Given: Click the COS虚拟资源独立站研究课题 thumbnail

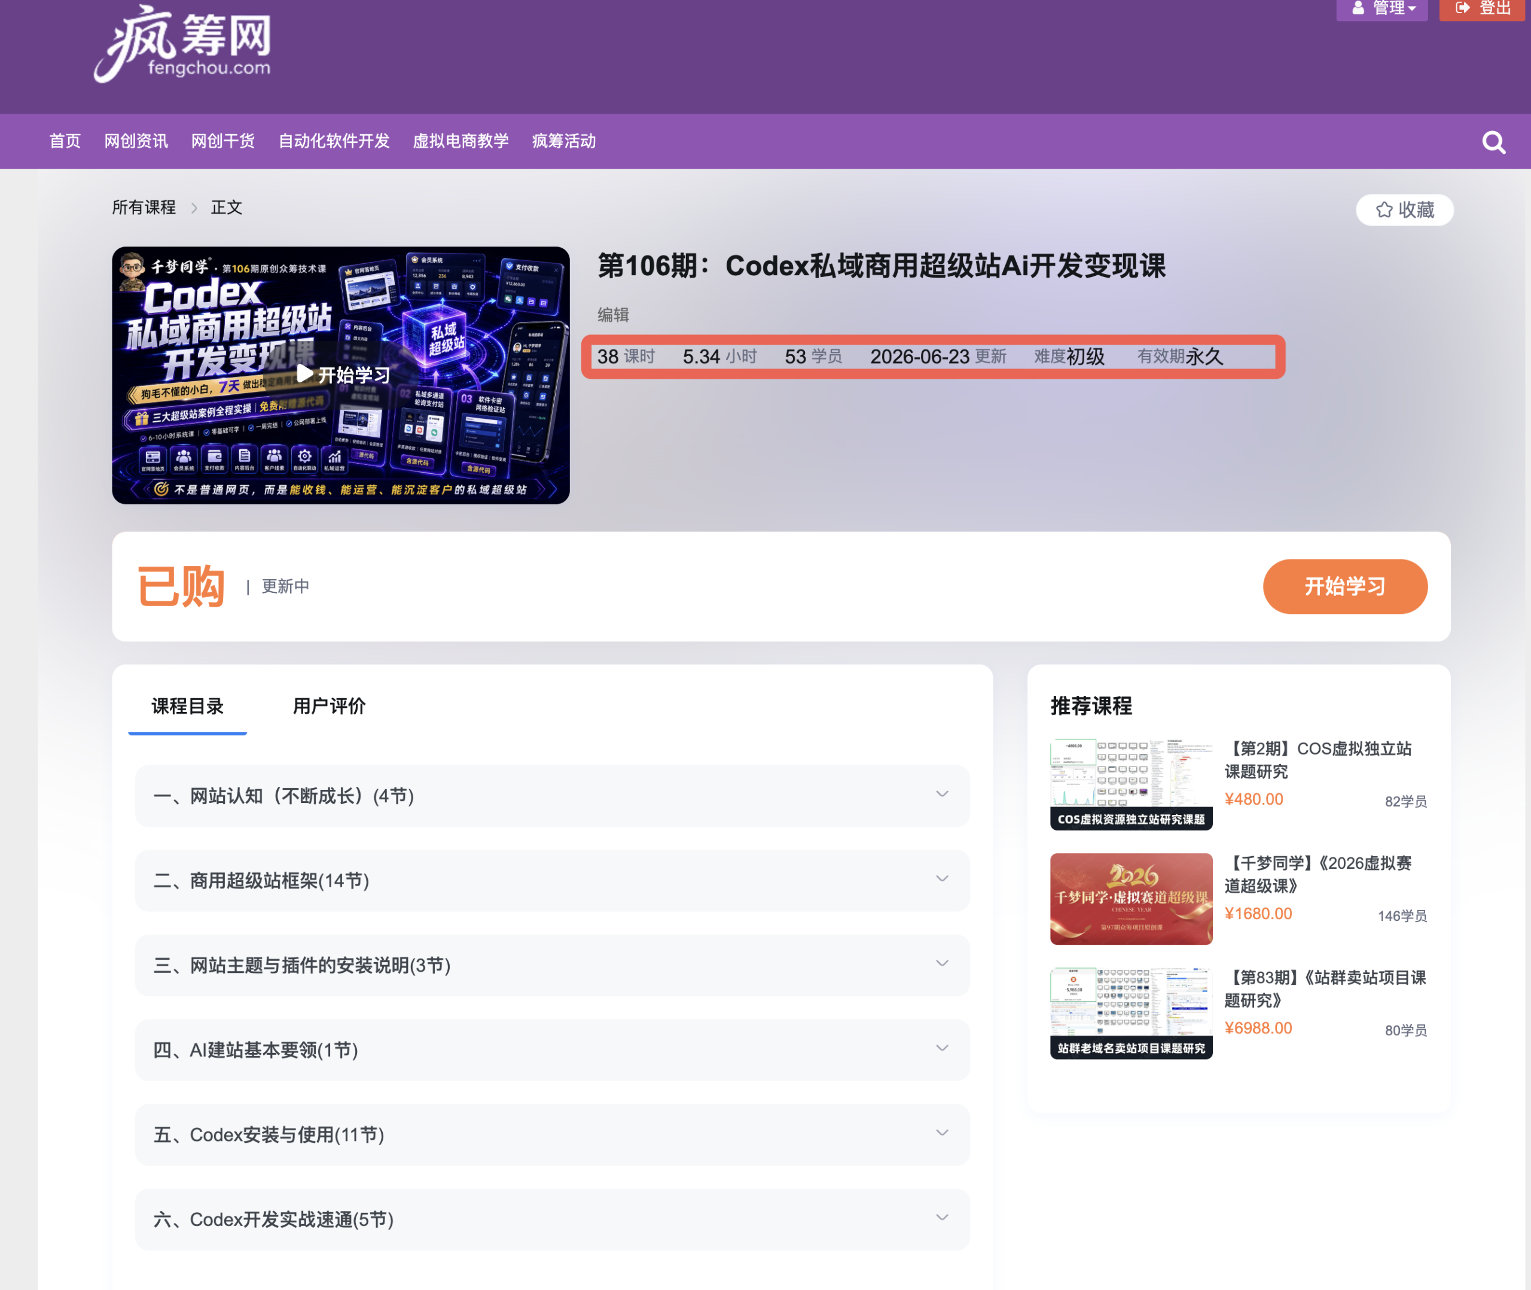Looking at the screenshot, I should 1132,784.
